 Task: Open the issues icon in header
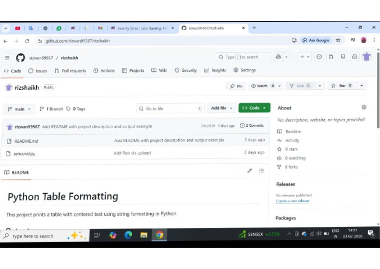point(319,57)
